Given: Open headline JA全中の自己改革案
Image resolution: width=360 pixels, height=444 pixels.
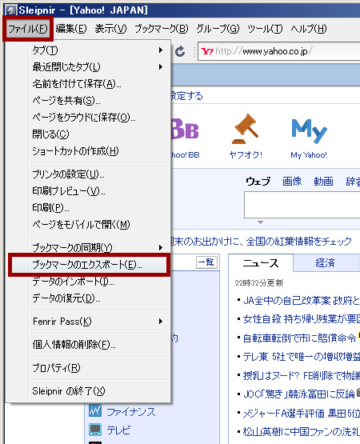Looking at the screenshot, I should pyautogui.click(x=302, y=301).
